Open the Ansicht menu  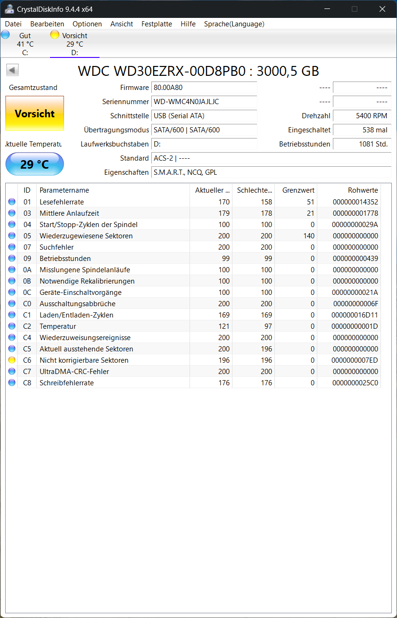(122, 24)
